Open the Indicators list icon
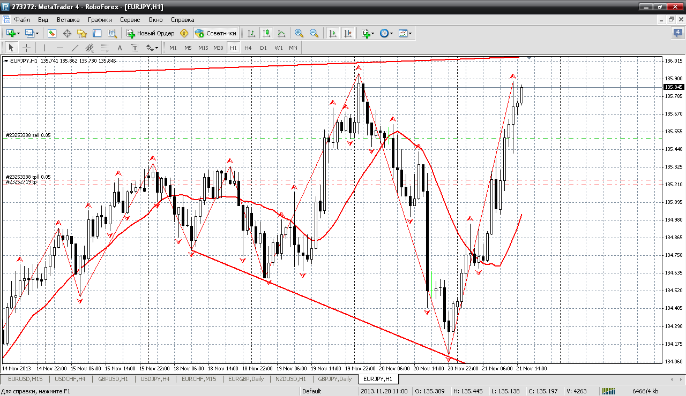This screenshot has height=396, width=686. point(367,33)
